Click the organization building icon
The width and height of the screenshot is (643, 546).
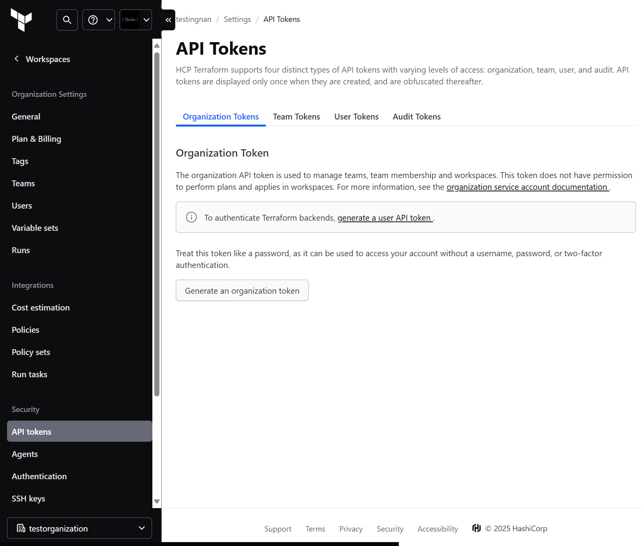tap(21, 528)
